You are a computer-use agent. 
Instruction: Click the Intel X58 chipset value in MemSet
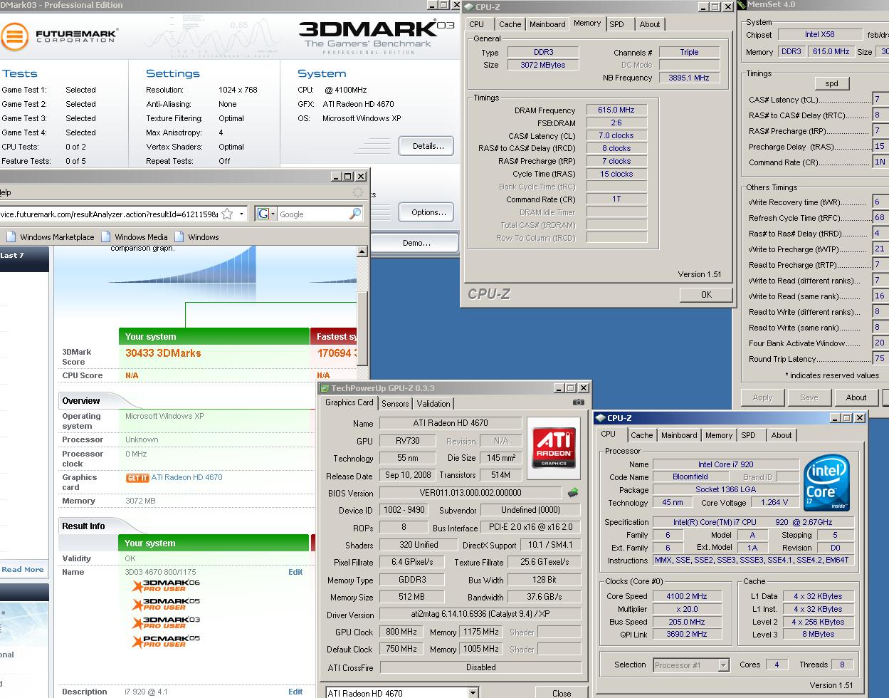(819, 34)
